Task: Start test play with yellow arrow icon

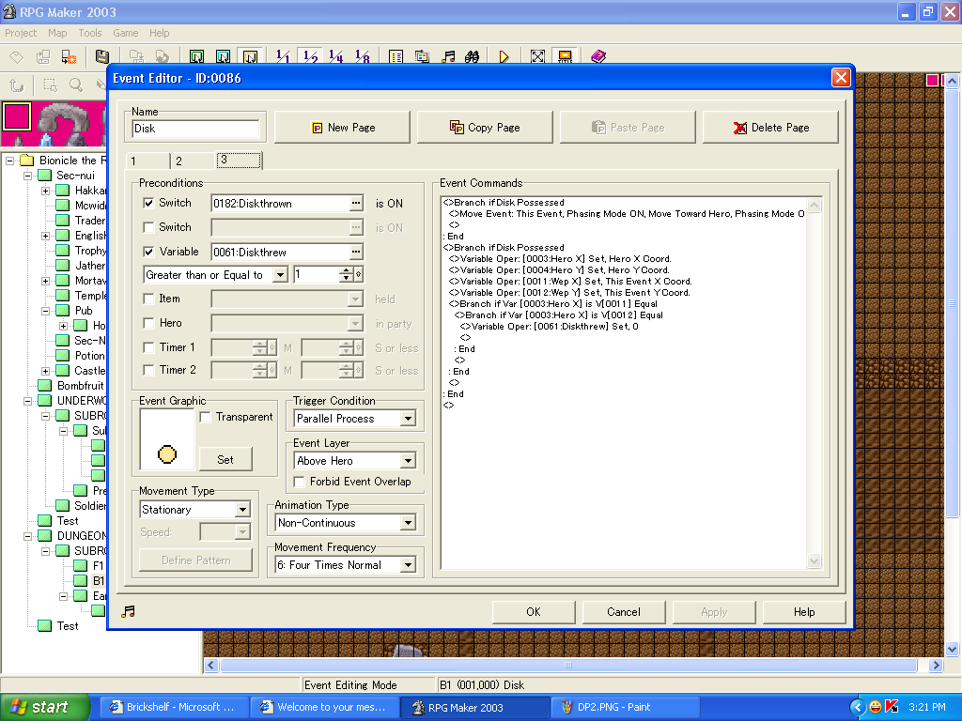Action: pyautogui.click(x=504, y=57)
